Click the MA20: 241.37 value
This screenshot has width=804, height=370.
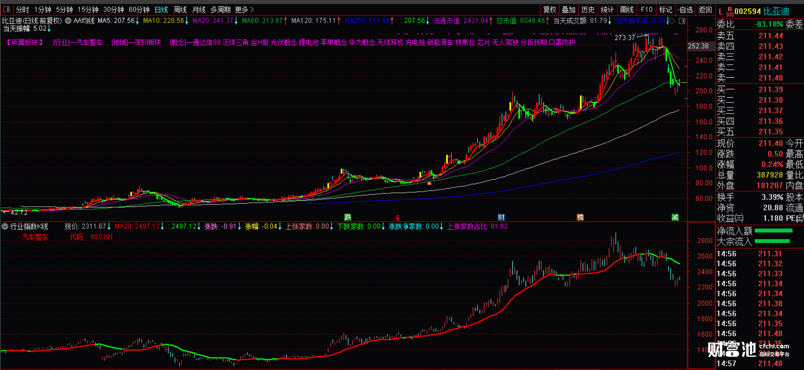213,20
